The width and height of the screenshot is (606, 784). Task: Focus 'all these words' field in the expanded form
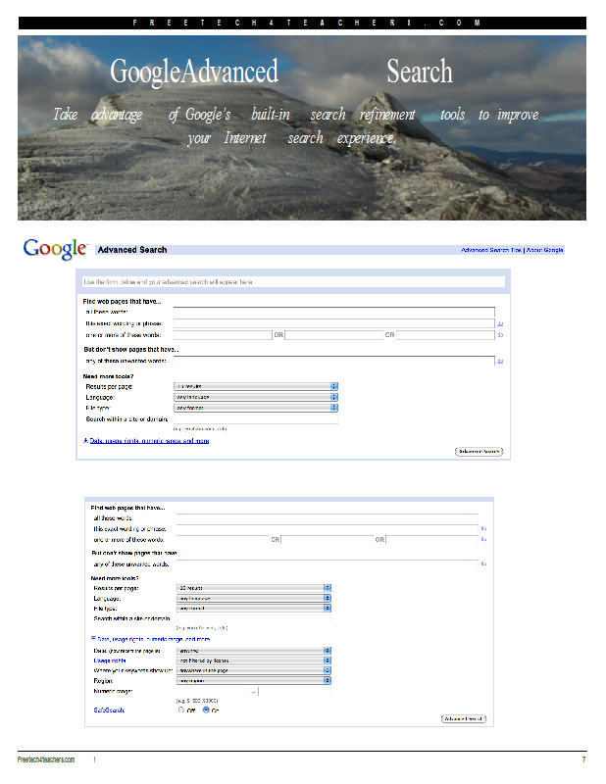pos(328,518)
